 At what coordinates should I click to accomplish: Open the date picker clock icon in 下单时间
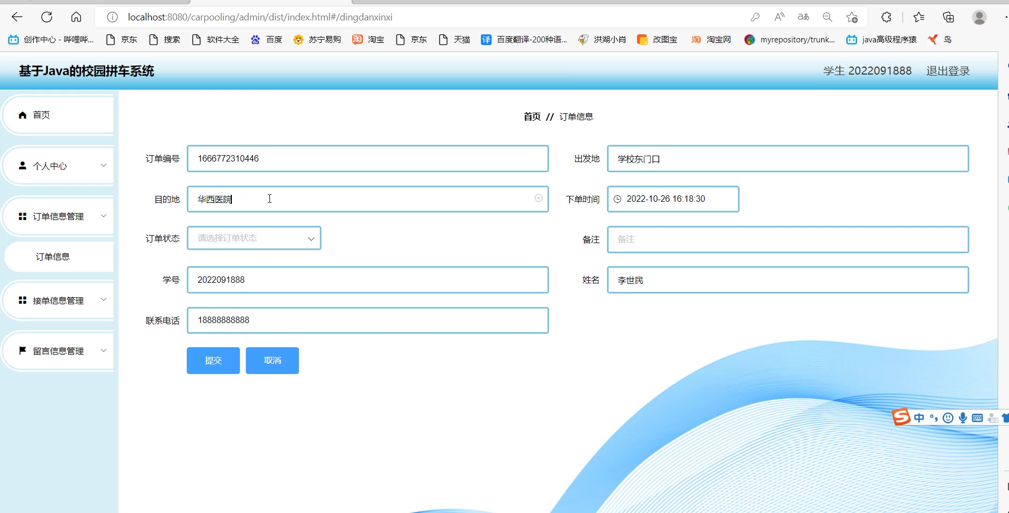point(617,199)
